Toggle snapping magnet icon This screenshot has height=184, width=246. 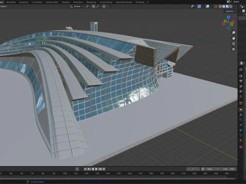click(93, 7)
